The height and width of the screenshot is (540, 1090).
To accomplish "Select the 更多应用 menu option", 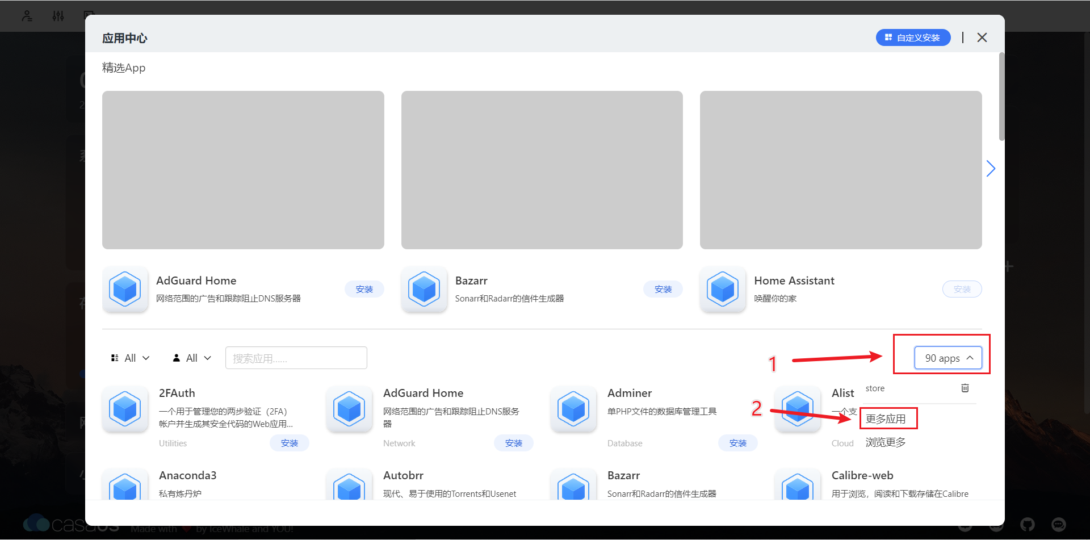I will point(886,418).
